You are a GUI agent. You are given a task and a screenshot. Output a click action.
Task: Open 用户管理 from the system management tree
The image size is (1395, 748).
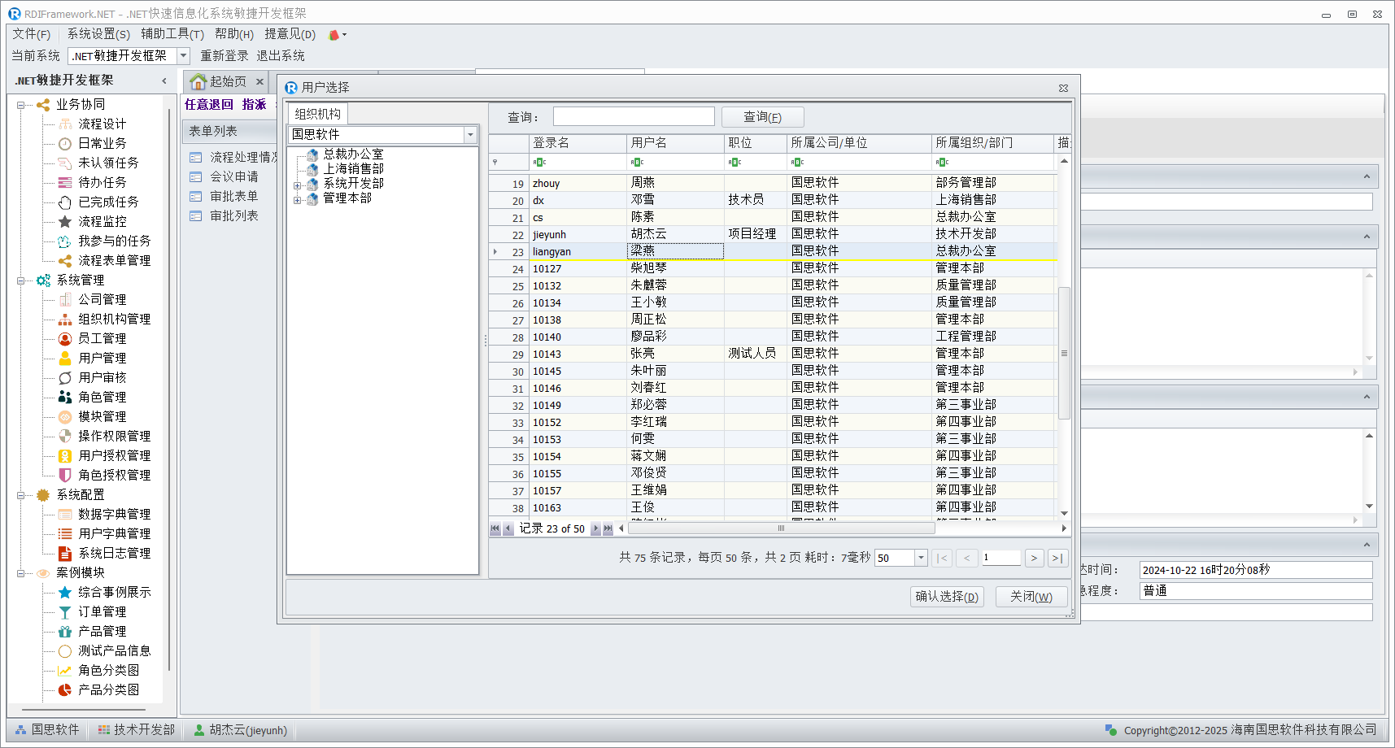click(102, 358)
